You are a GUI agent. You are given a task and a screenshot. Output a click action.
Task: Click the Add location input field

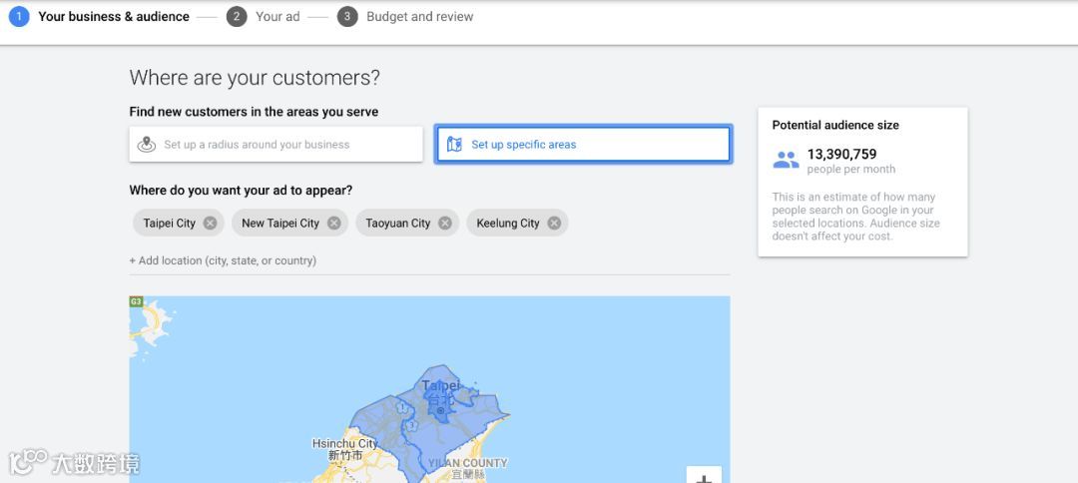[429, 261]
